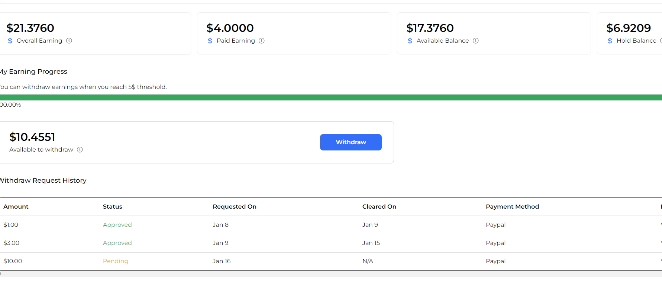Click info icon next to Available to withdraw
662x282 pixels.
point(80,150)
